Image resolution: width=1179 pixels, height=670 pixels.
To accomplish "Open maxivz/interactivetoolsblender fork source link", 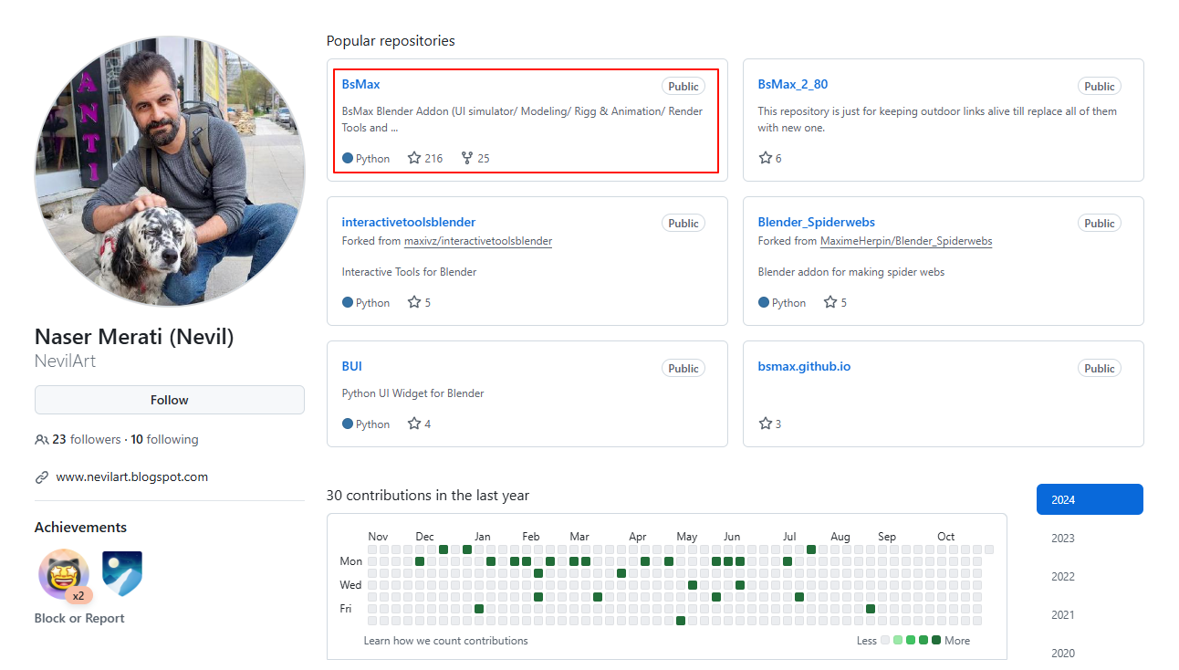I will (478, 241).
